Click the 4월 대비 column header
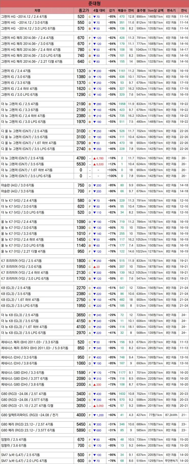 (x=99, y=11)
